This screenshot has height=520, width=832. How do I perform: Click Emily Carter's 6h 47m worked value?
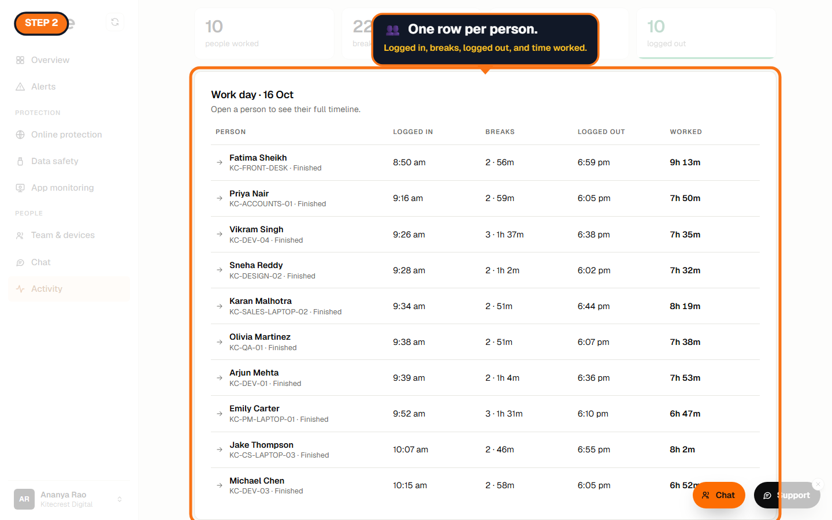(x=685, y=414)
